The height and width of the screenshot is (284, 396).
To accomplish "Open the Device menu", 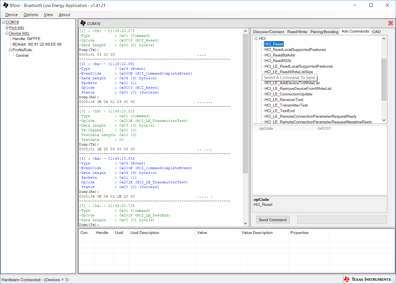I will pyautogui.click(x=11, y=15).
